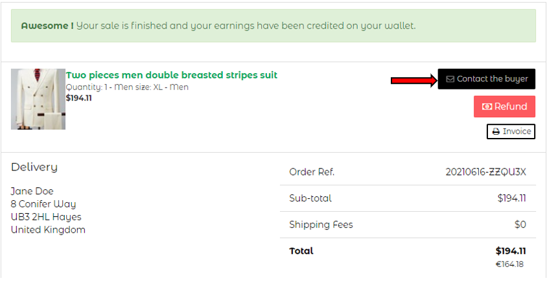Click the green Awesome success message banner
The width and height of the screenshot is (547, 285).
coord(273,26)
